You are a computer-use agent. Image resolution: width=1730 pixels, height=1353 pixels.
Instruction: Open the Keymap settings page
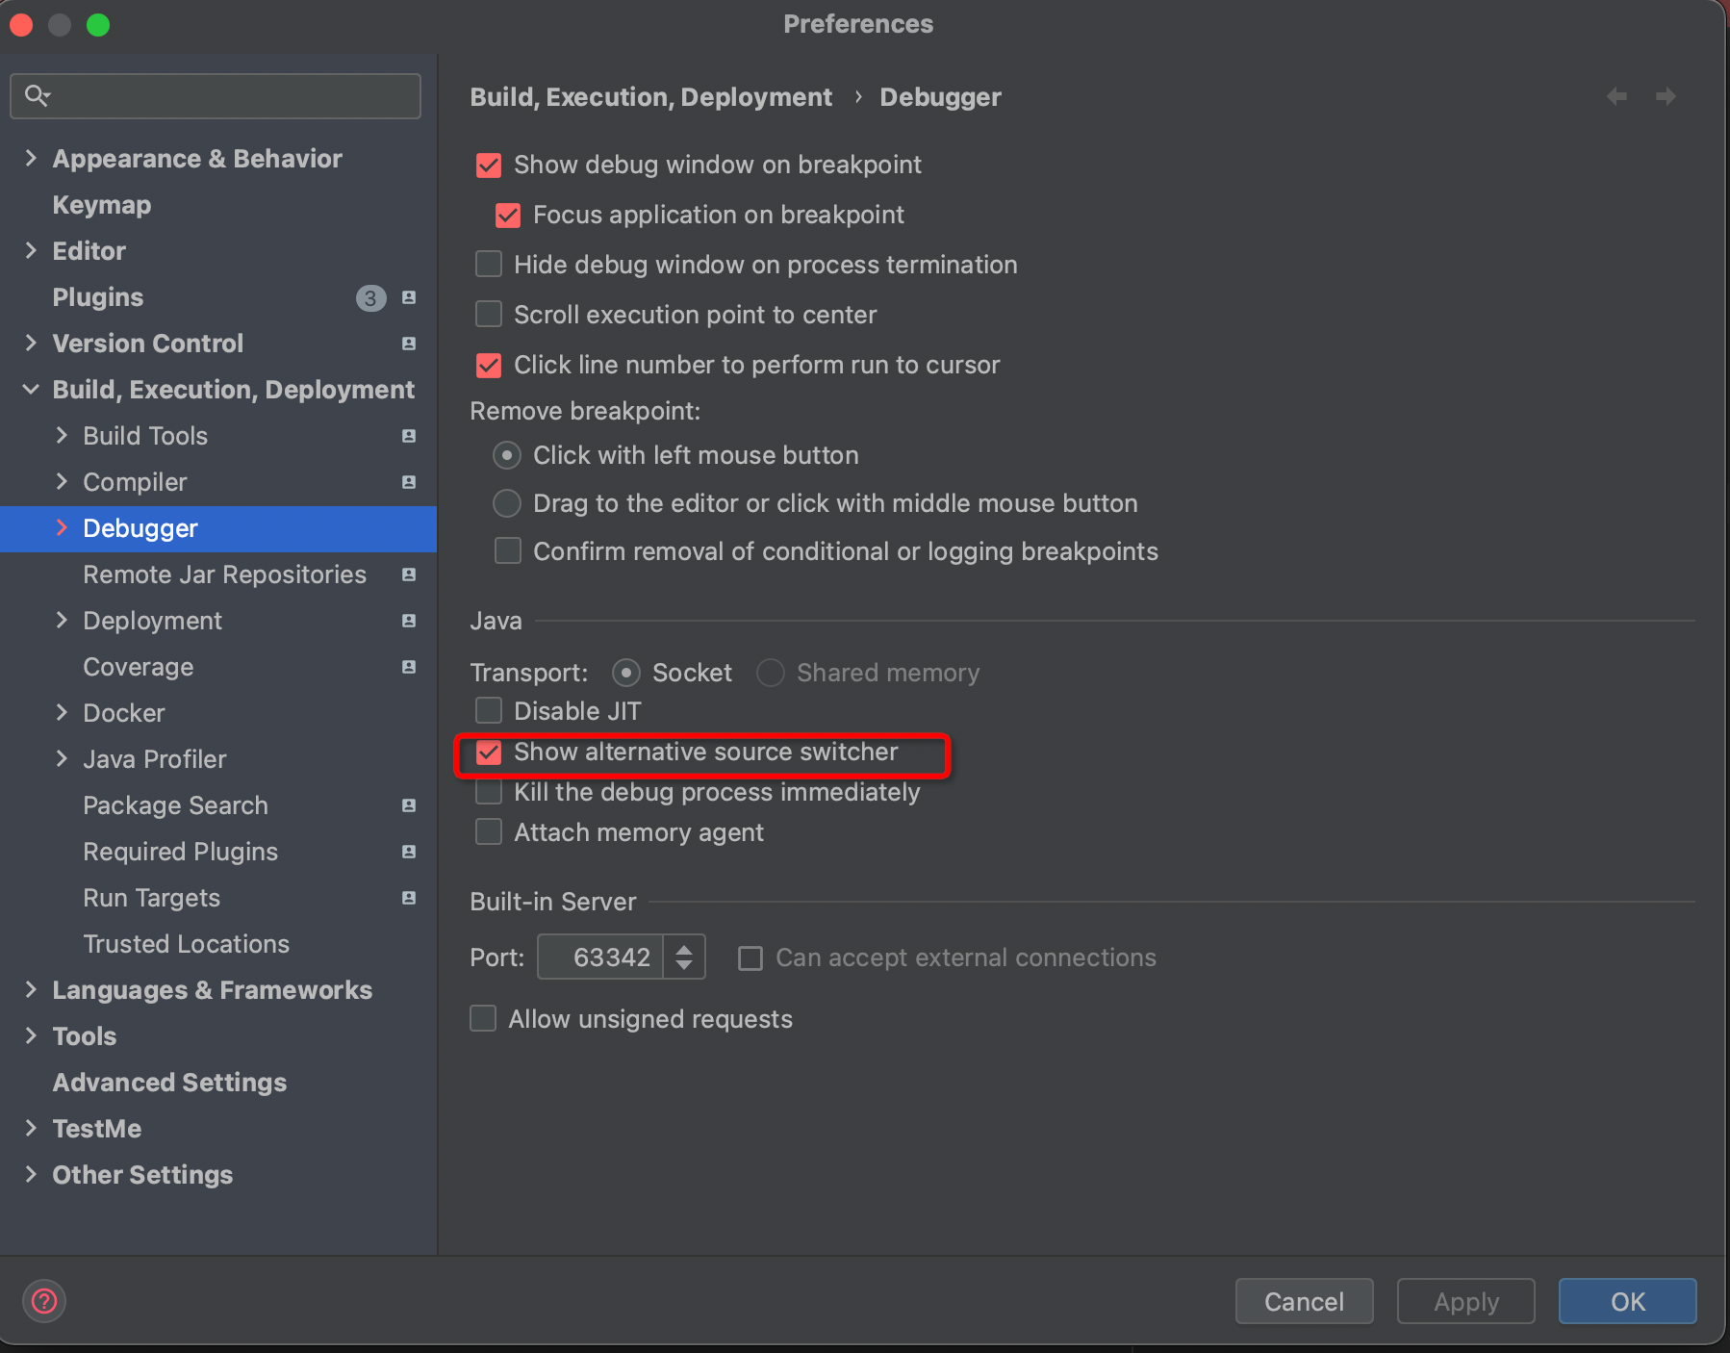click(101, 205)
